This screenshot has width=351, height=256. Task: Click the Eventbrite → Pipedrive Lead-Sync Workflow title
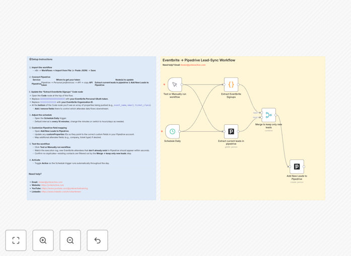click(199, 60)
